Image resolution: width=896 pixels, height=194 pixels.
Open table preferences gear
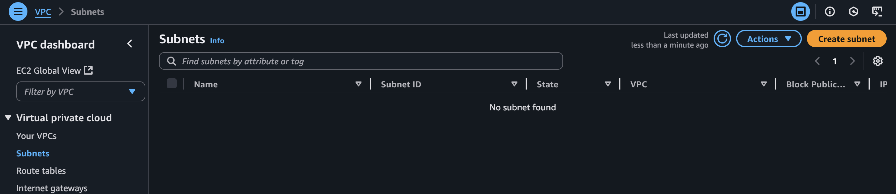click(x=878, y=61)
